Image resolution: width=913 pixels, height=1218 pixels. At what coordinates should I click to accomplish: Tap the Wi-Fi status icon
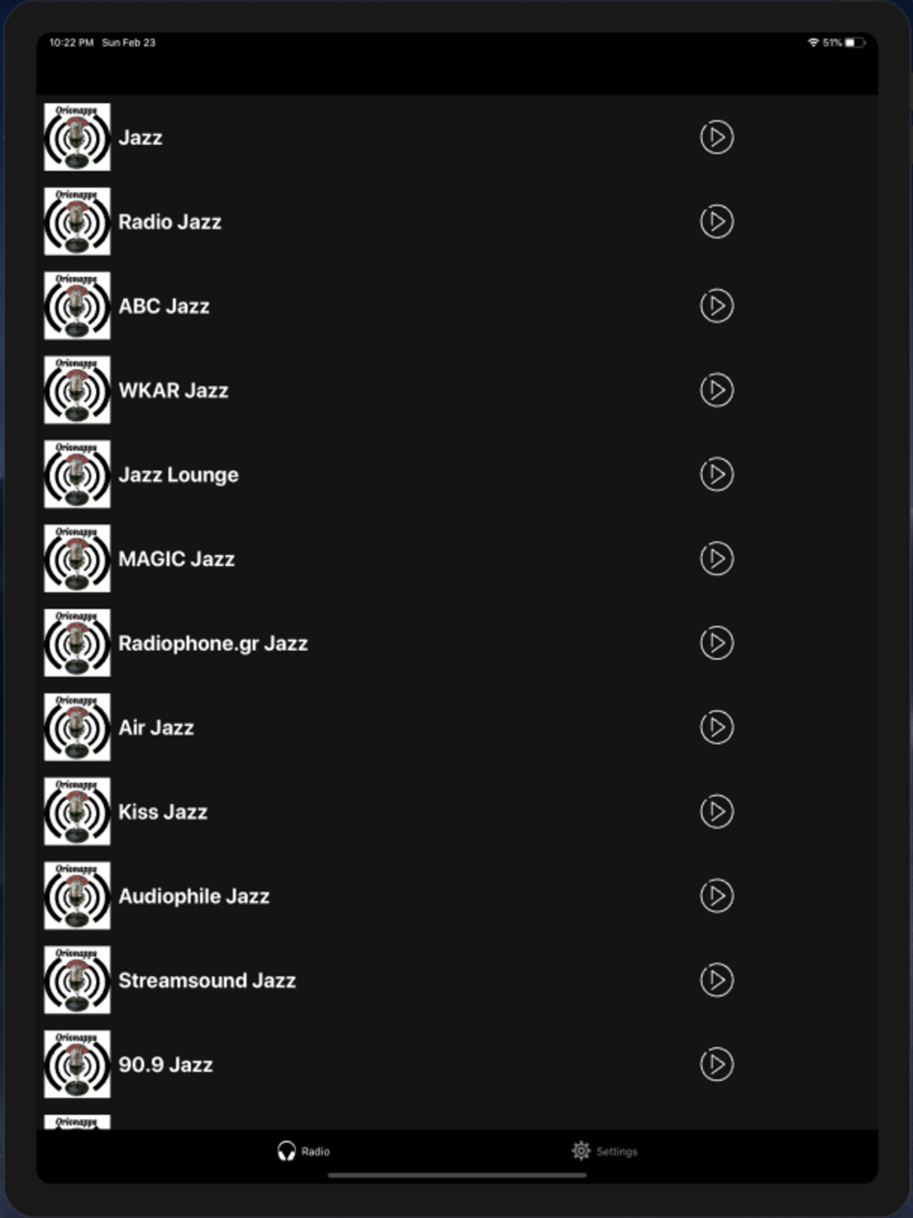click(813, 43)
